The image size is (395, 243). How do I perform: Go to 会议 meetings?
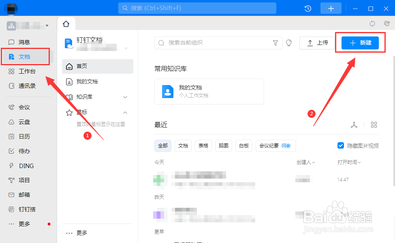19,107
